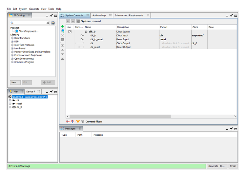Image resolution: width=246 pixels, height=176 pixels.
Task: Click the IP Catalog settings gear icon
Action: coord(53,23)
